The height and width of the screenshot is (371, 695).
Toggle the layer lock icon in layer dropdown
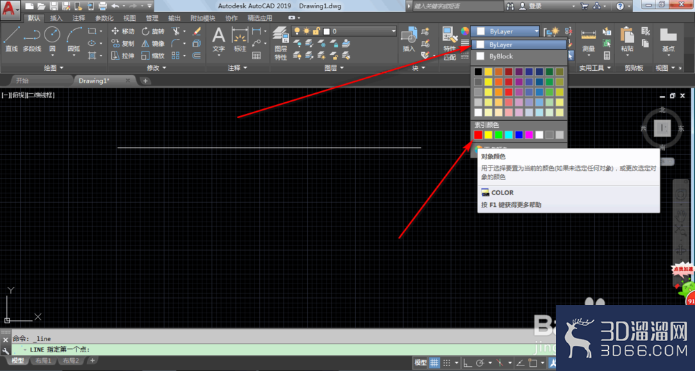click(316, 31)
